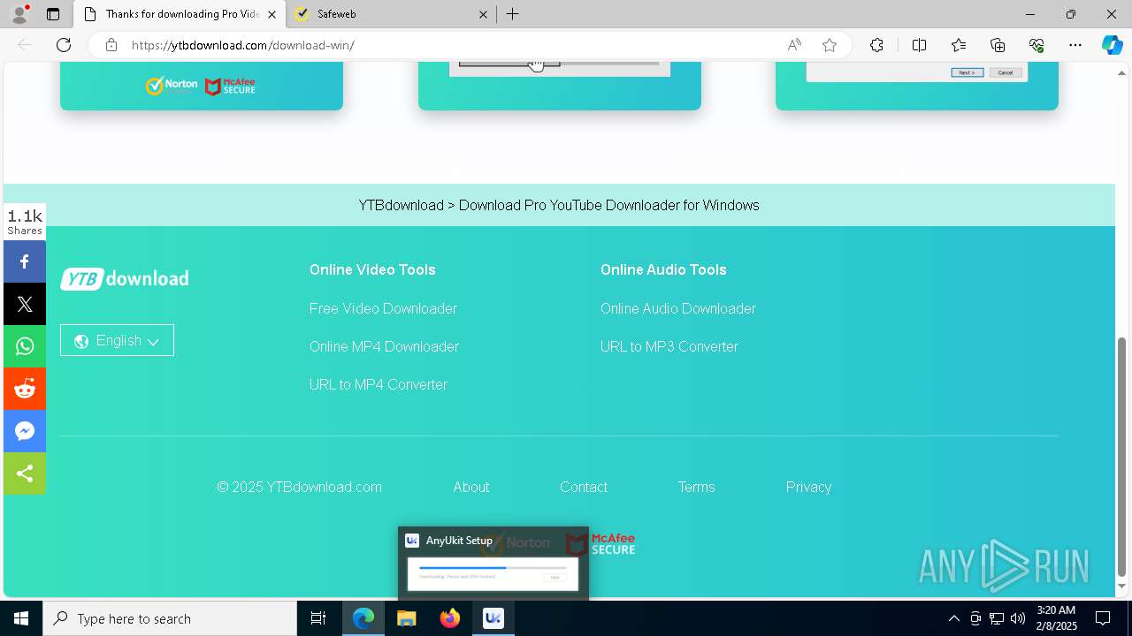Screen dimensions: 1132x636
Task: Open Browser essentials
Action: pyautogui.click(x=1036, y=45)
